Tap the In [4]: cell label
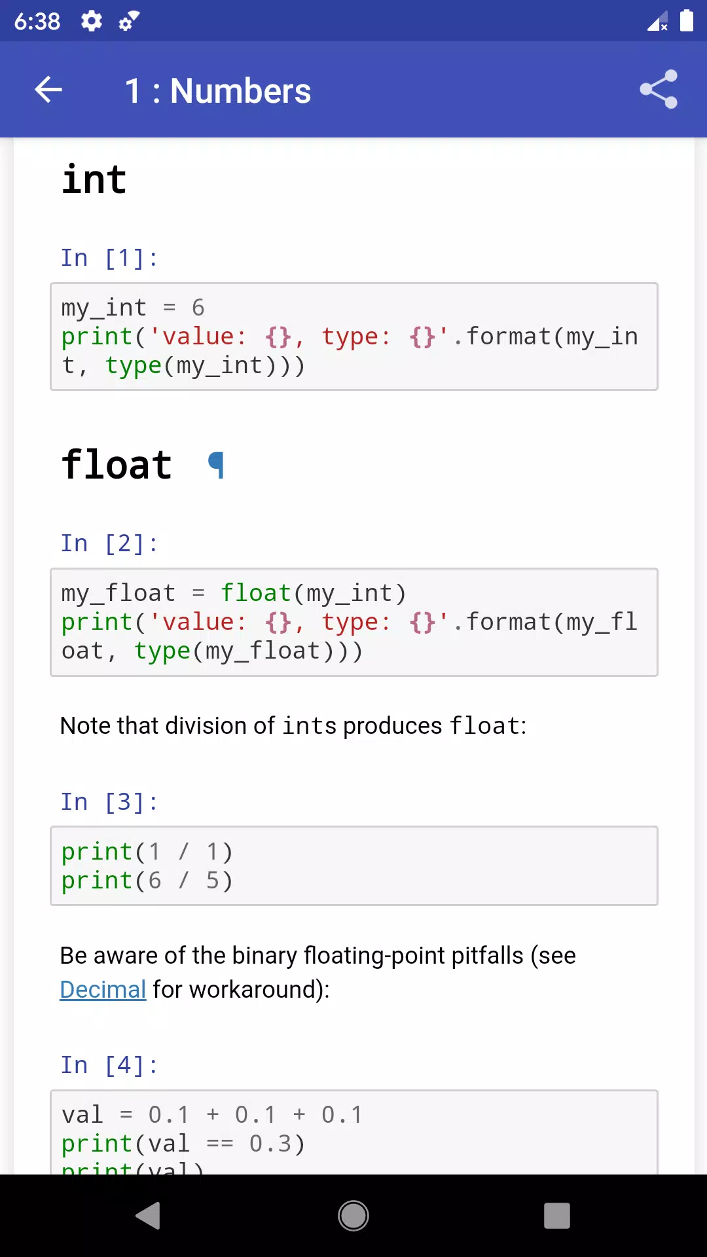707x1257 pixels. click(x=109, y=1065)
